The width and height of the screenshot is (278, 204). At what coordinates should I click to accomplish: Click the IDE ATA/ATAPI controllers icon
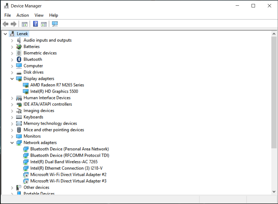(19, 104)
